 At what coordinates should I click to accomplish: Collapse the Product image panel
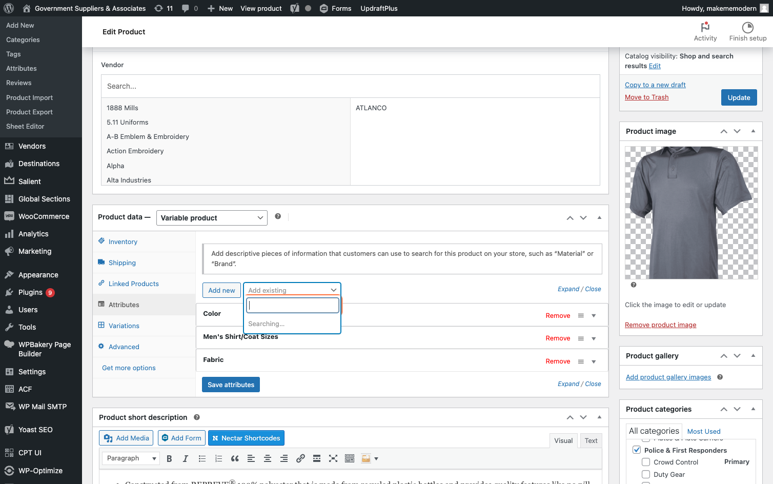point(753,131)
